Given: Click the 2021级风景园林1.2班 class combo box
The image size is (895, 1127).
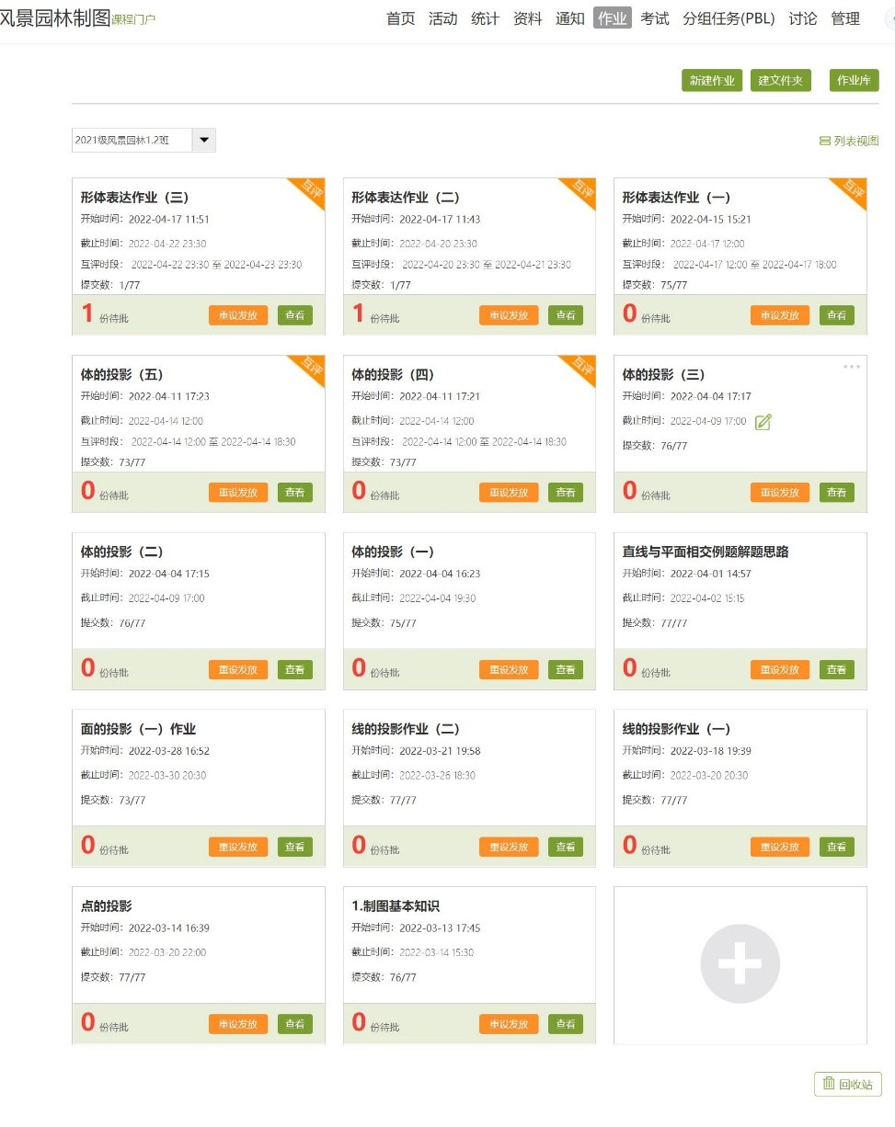Looking at the screenshot, I should (x=132, y=140).
